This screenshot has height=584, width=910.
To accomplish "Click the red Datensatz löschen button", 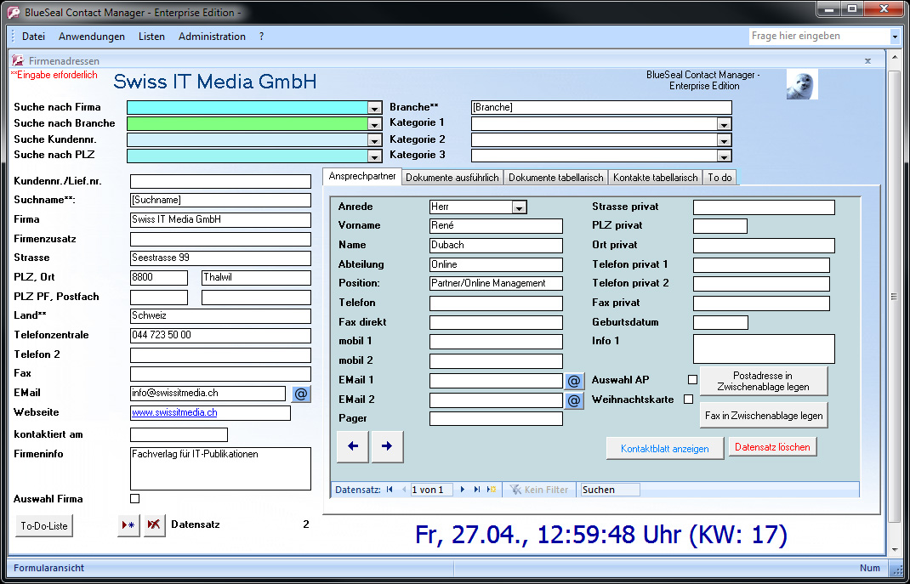I will [772, 447].
